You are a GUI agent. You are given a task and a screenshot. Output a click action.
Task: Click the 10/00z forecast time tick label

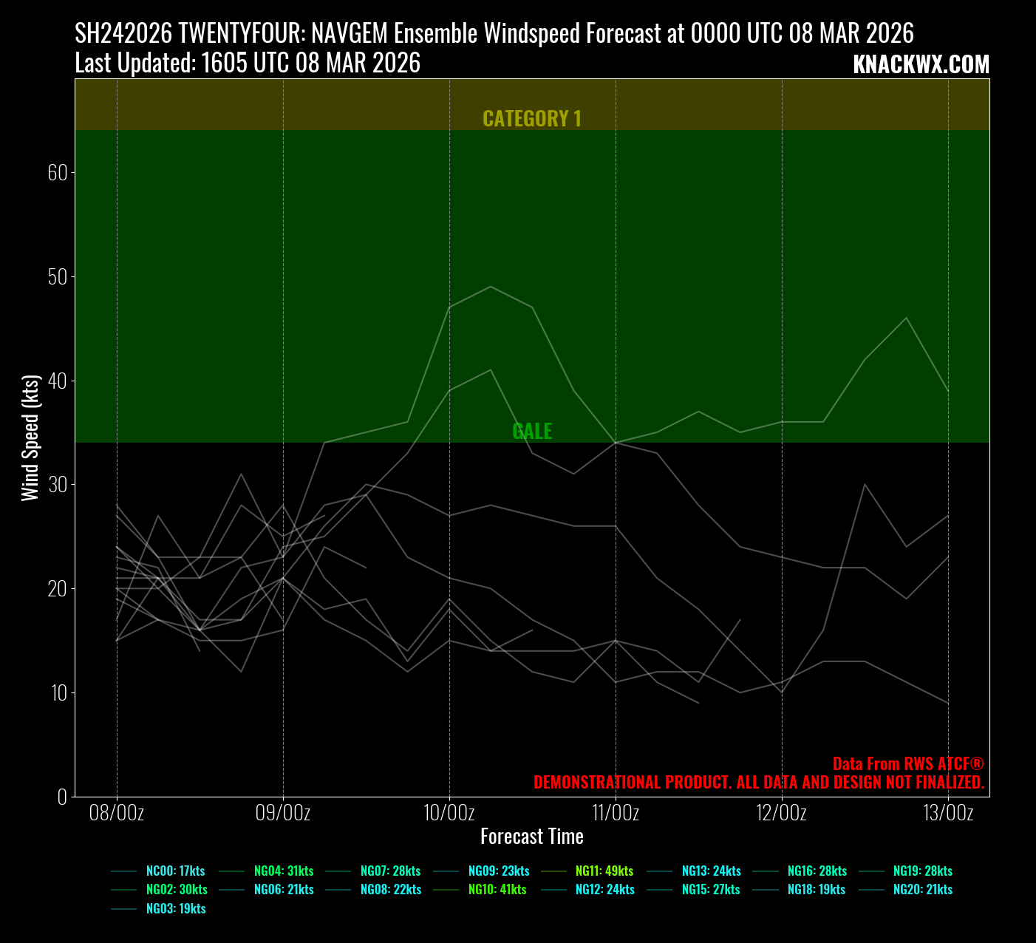coord(449,813)
